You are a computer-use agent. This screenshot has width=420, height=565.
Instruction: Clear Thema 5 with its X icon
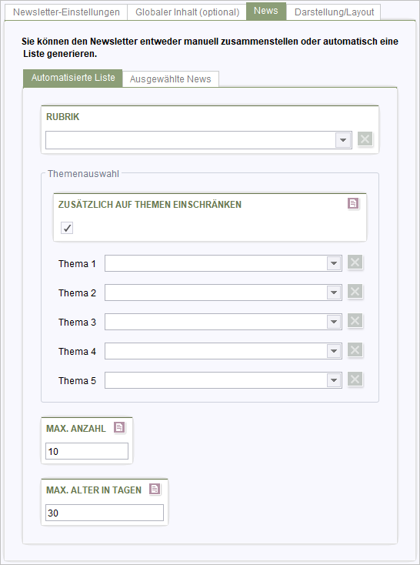355,379
